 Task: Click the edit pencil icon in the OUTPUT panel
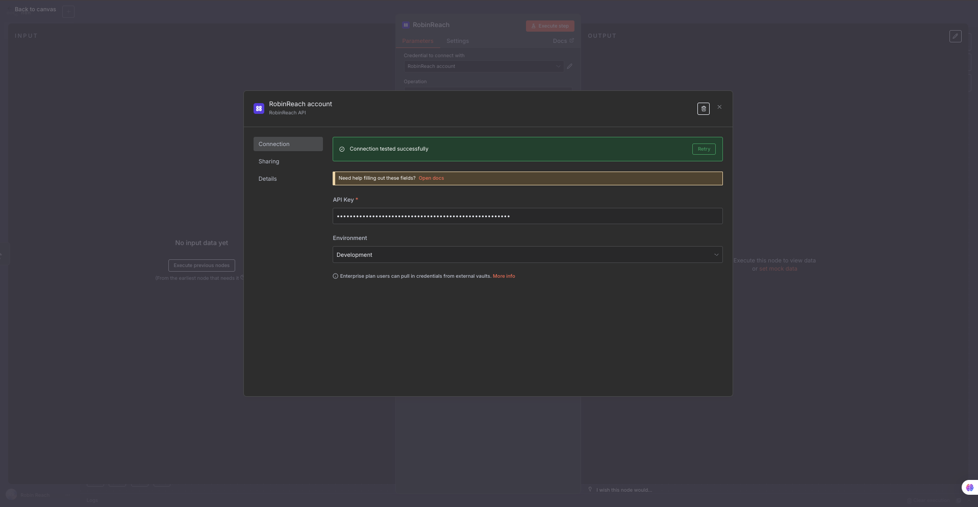[x=955, y=36]
